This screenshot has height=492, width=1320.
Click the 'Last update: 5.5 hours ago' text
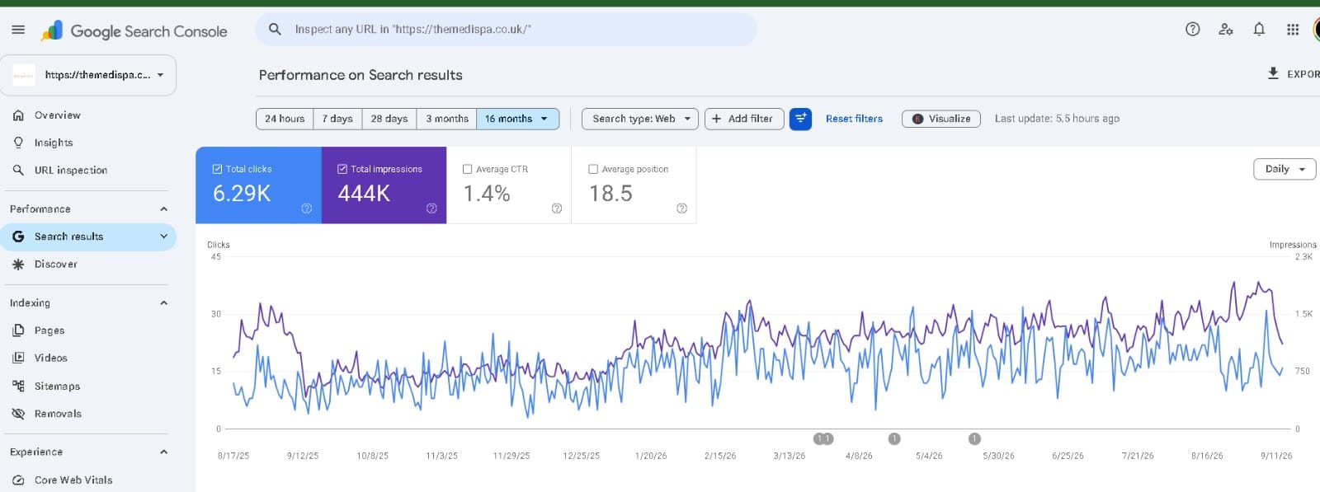click(1057, 119)
